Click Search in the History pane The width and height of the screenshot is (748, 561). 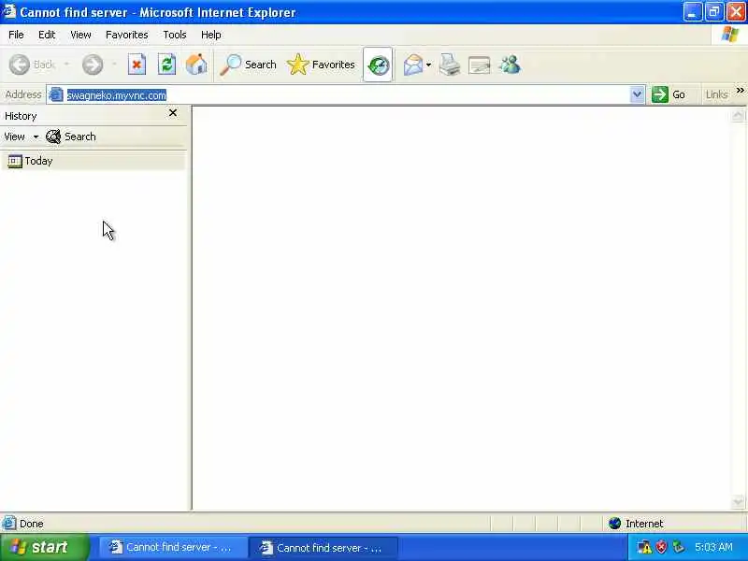(x=71, y=137)
